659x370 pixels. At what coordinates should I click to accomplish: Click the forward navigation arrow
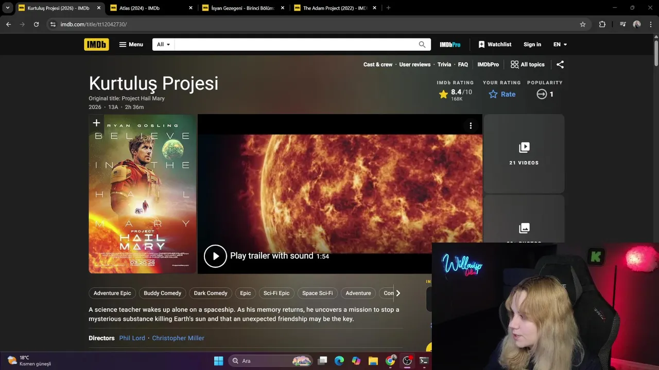point(22,24)
